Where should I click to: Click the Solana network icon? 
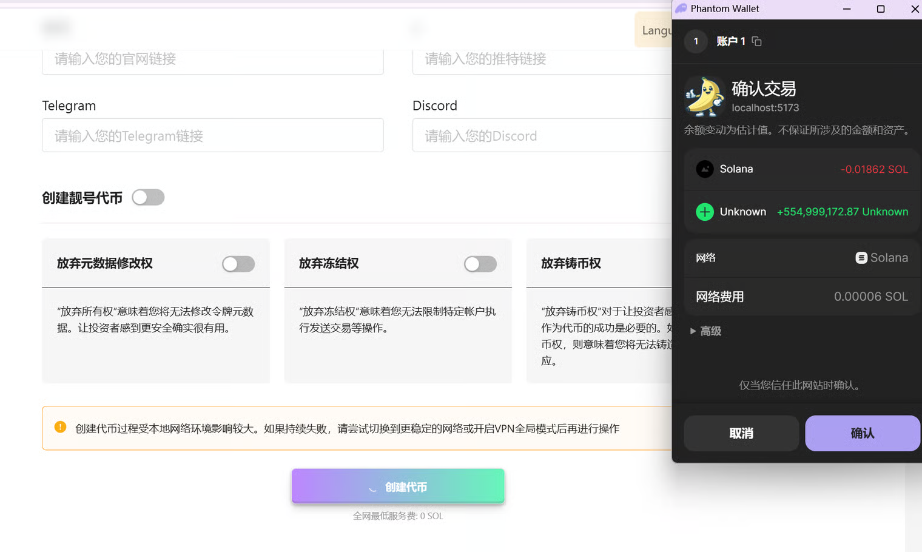(861, 258)
